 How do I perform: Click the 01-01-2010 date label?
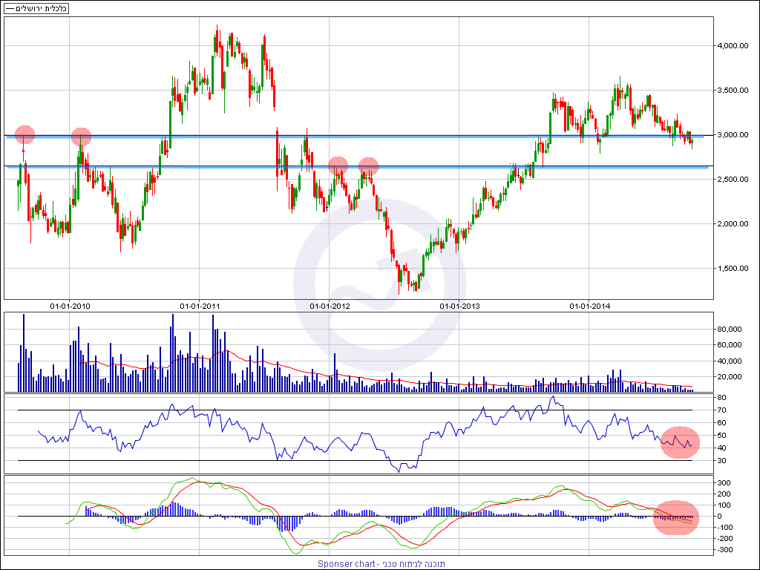point(71,305)
